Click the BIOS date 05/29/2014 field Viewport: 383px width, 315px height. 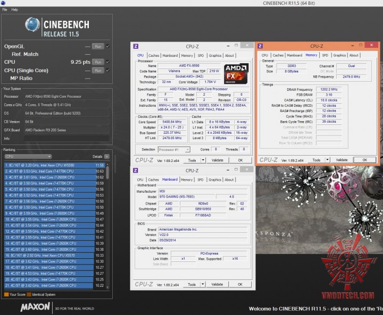pyautogui.click(x=203, y=240)
